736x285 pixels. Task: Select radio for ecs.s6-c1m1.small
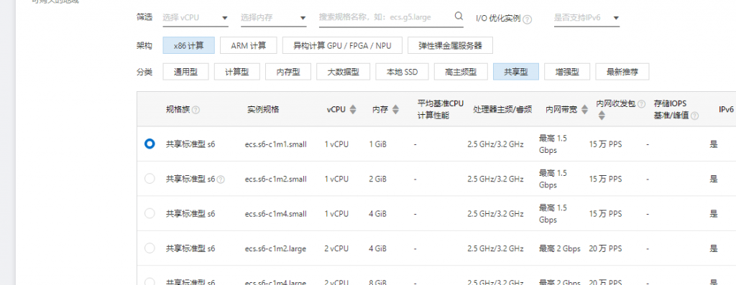[149, 144]
